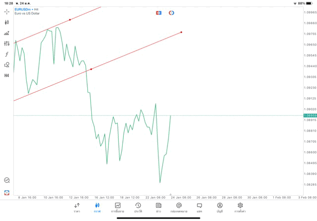The height and width of the screenshot is (221, 317).
Task: Change chart type via candlestick icon
Action: (x=6, y=22)
